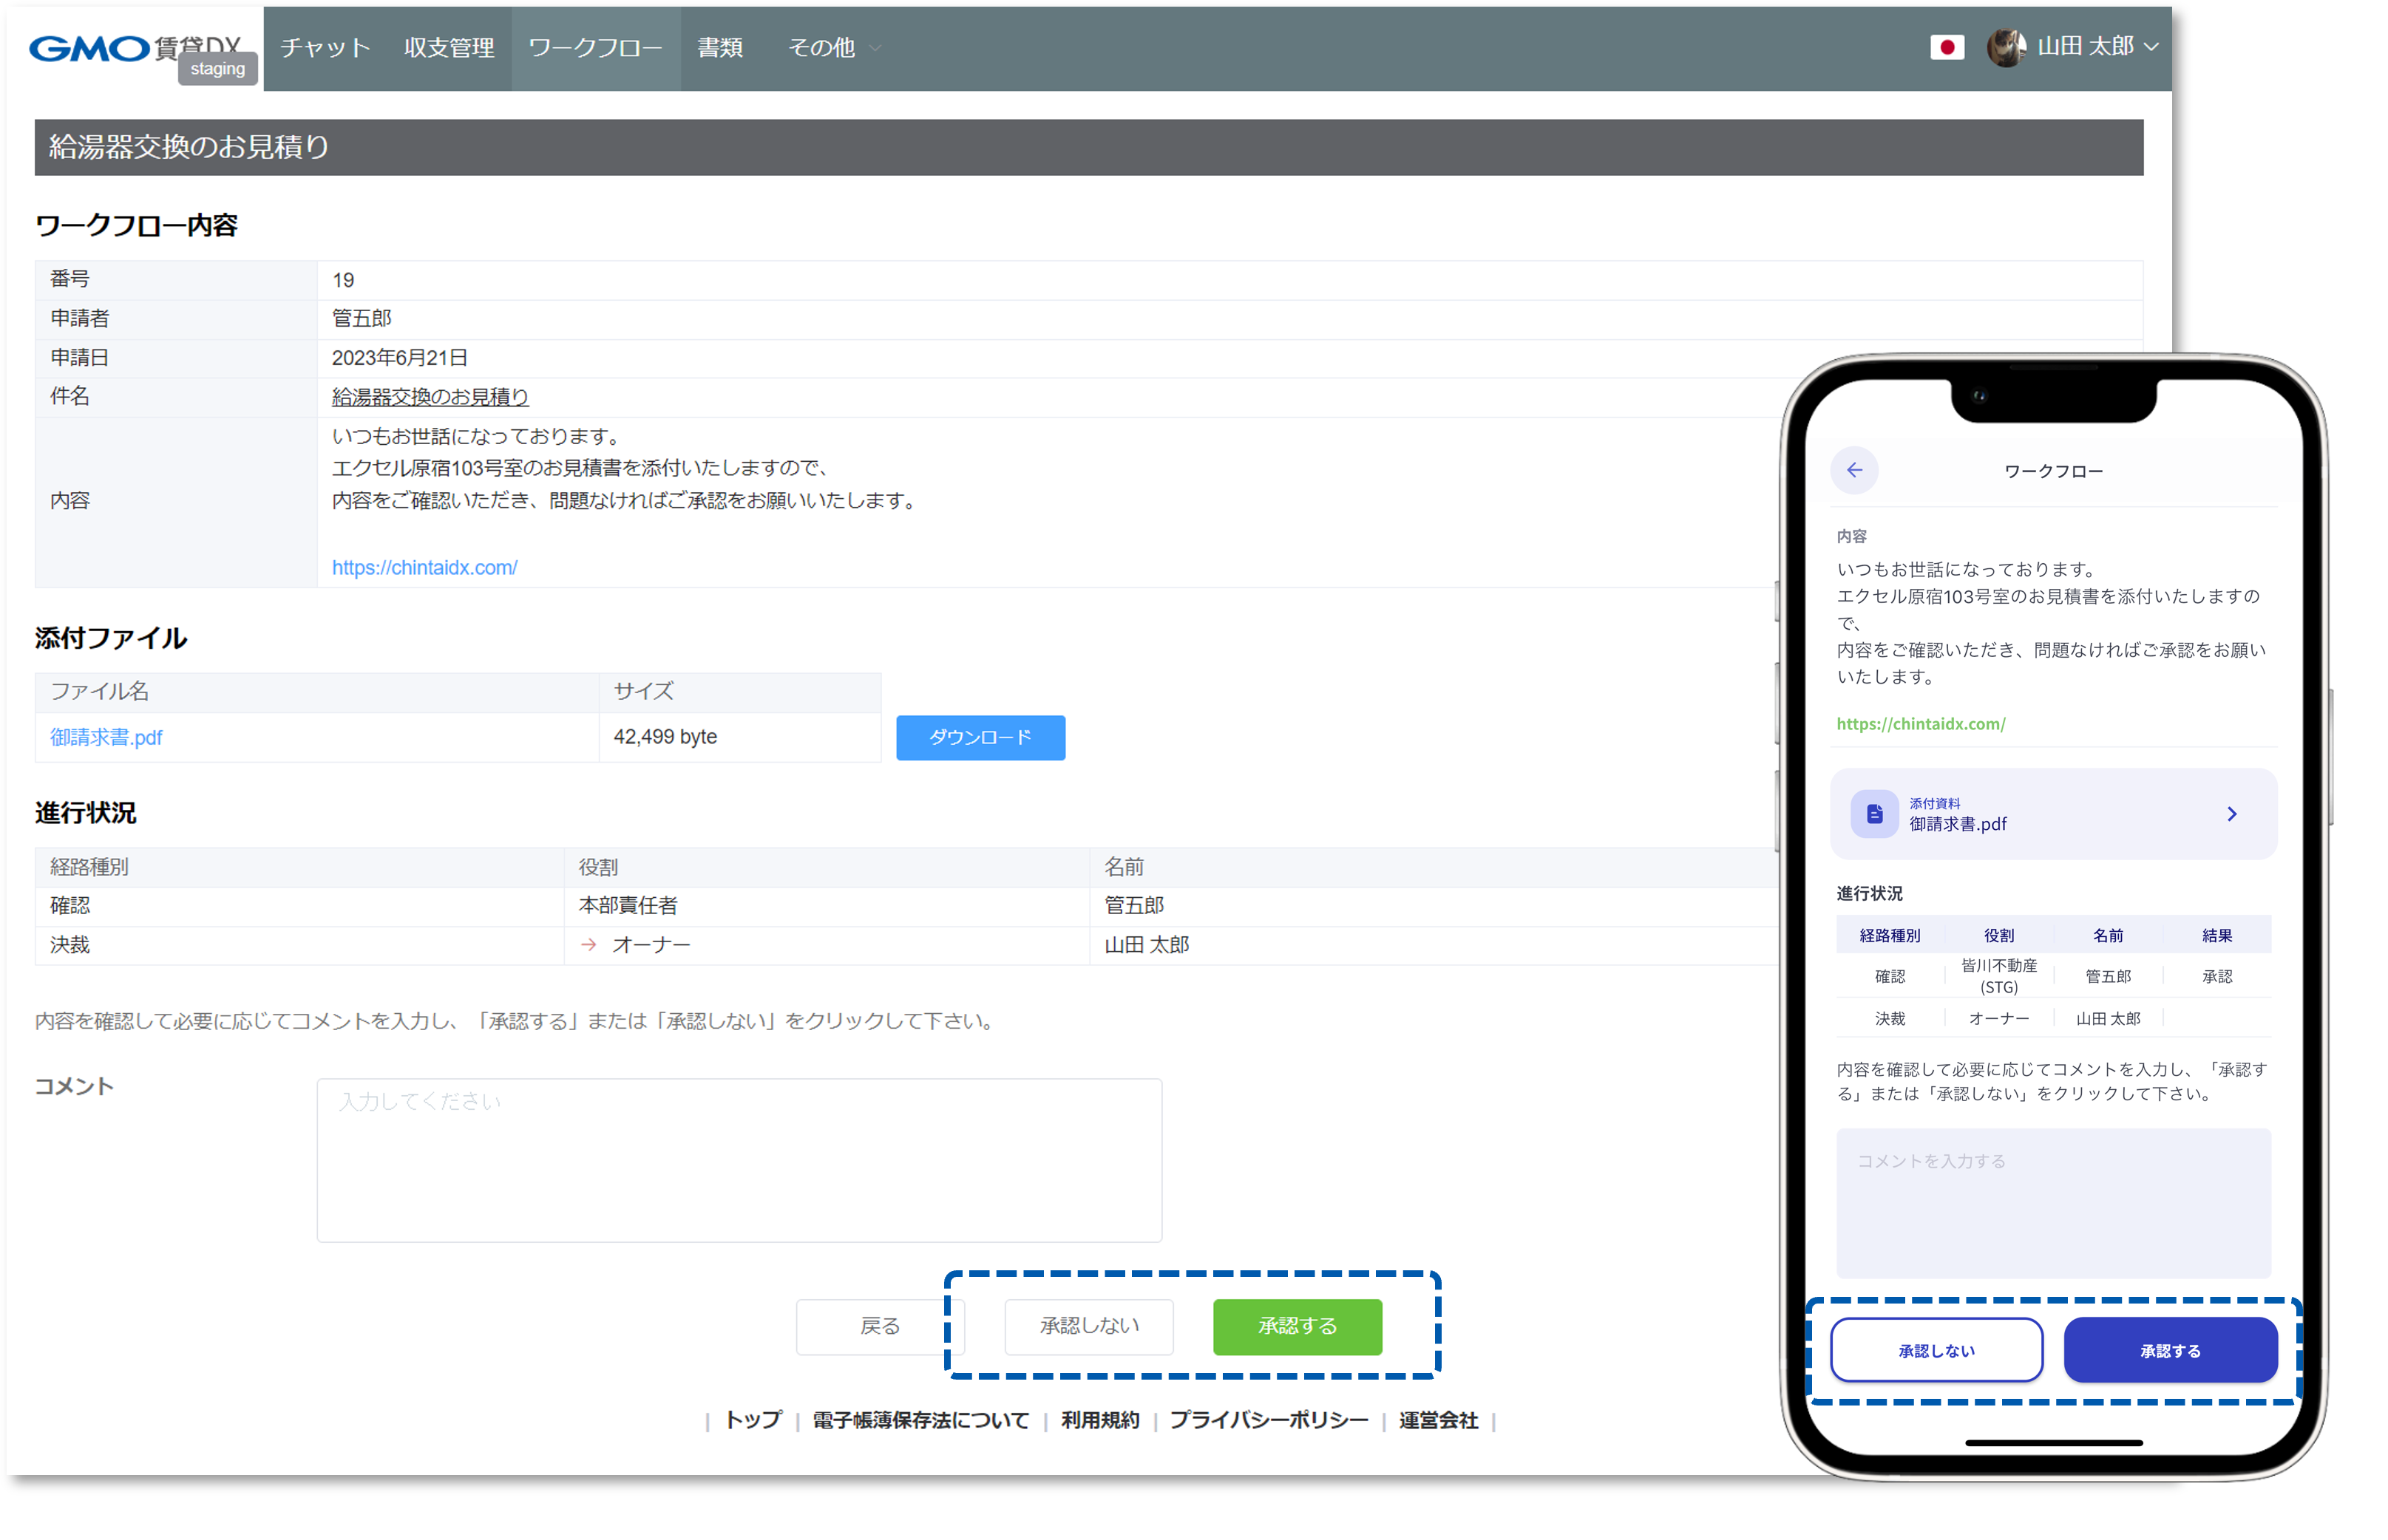The height and width of the screenshot is (1540, 2388).
Task: Click the 山田 太郎 profile avatar
Action: tap(2005, 47)
